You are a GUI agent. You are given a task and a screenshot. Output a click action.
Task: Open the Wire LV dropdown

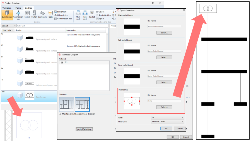coord(167,118)
